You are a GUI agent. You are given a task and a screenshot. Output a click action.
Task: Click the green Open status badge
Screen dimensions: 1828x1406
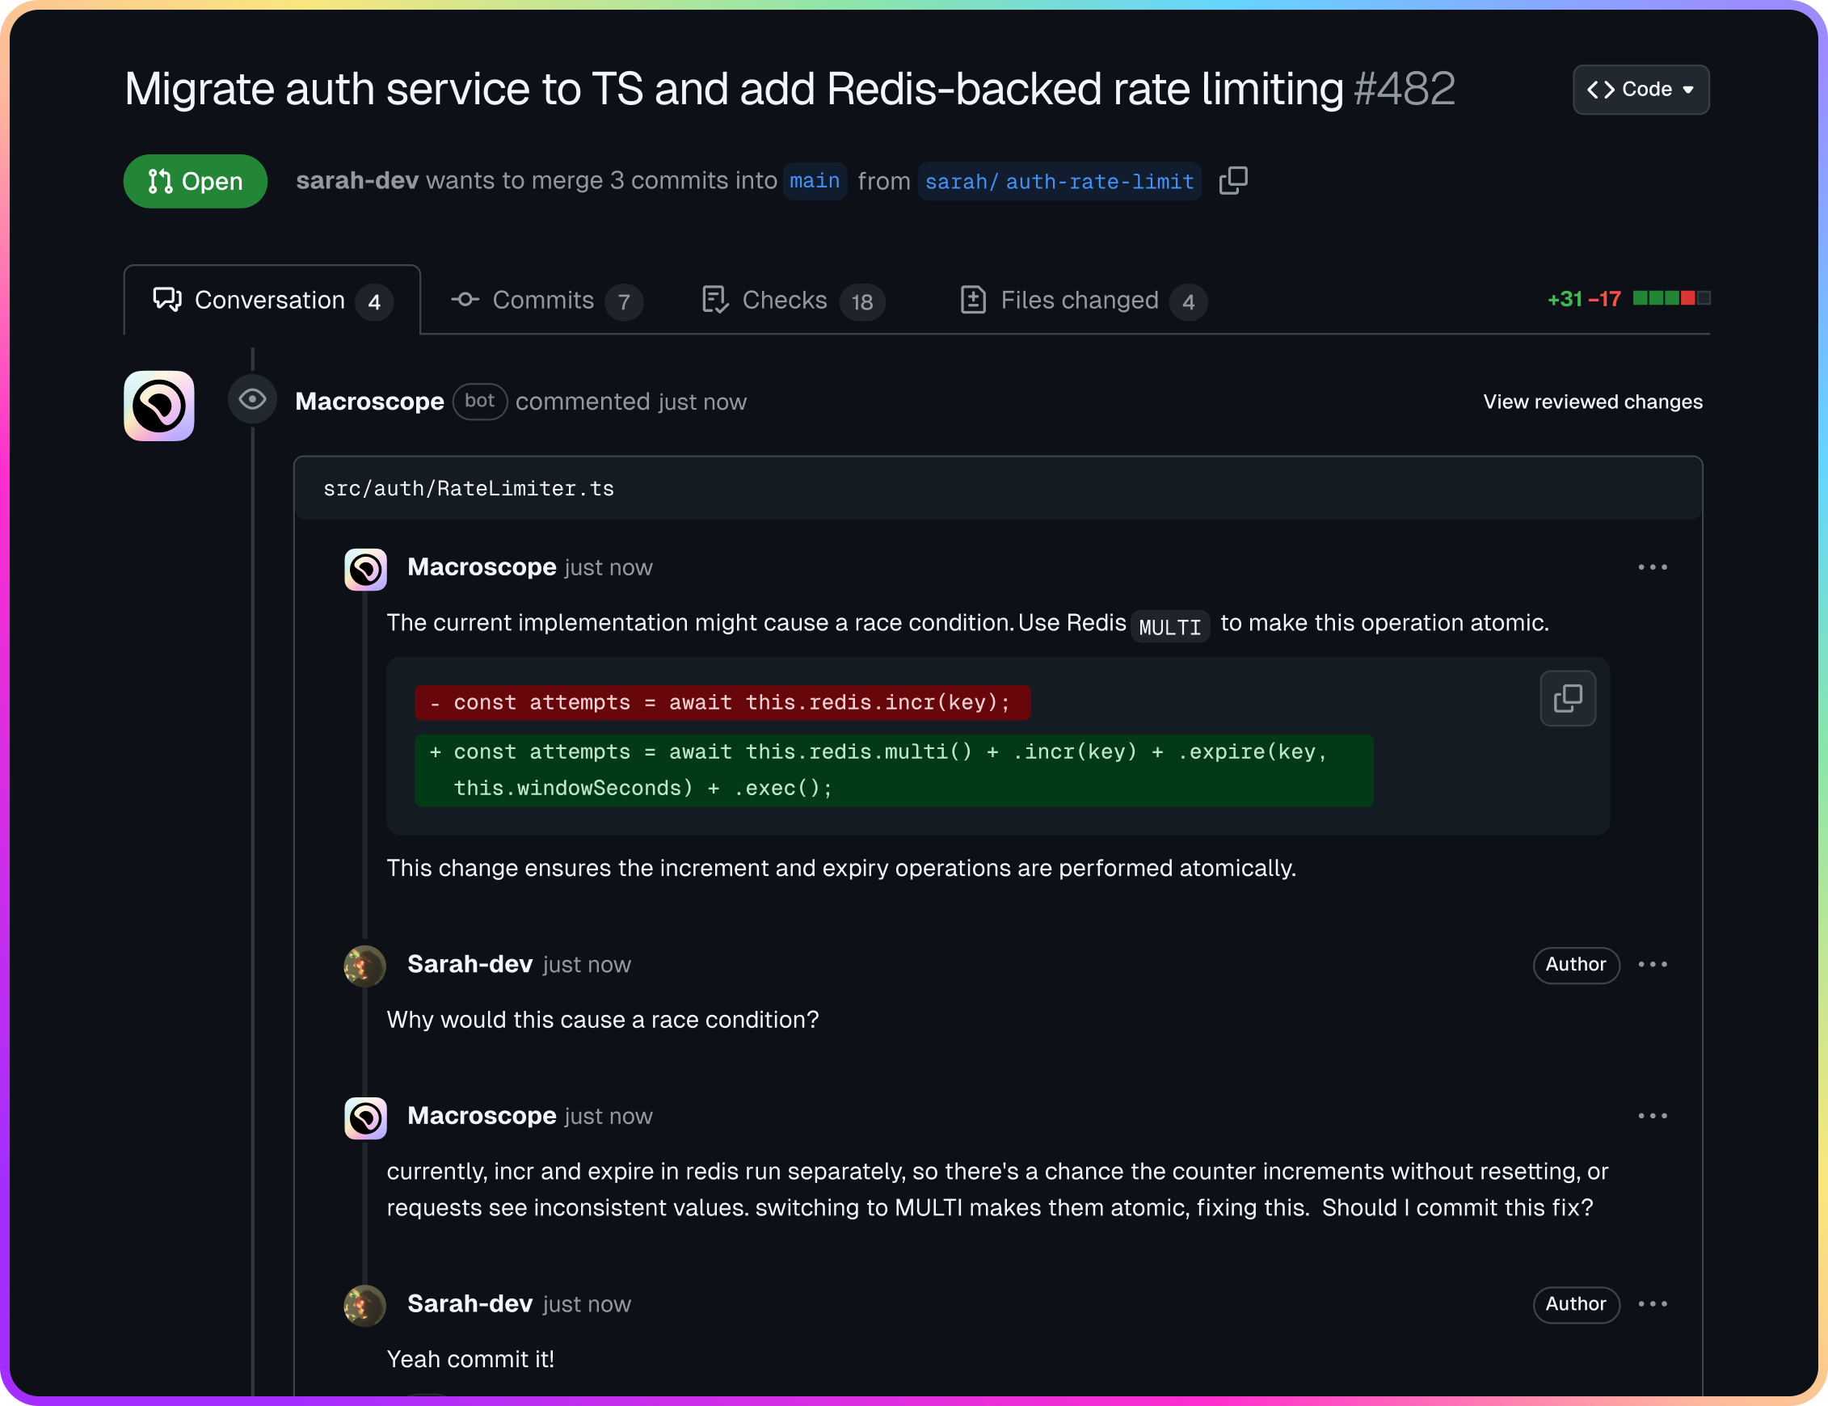point(195,181)
